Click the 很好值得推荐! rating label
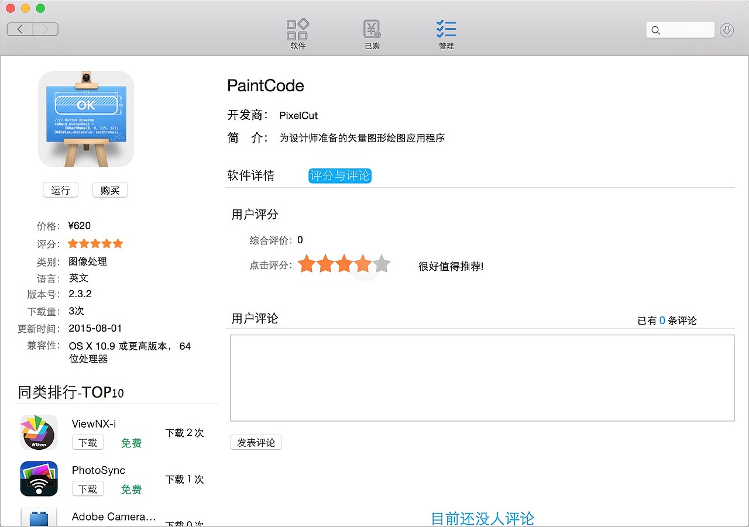749x527 pixels. pos(451,267)
